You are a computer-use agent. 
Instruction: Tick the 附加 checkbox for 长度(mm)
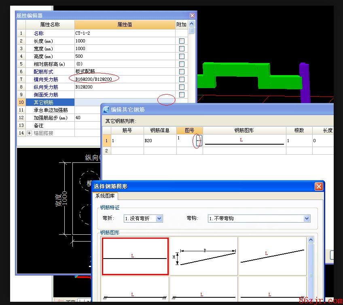pyautogui.click(x=182, y=41)
